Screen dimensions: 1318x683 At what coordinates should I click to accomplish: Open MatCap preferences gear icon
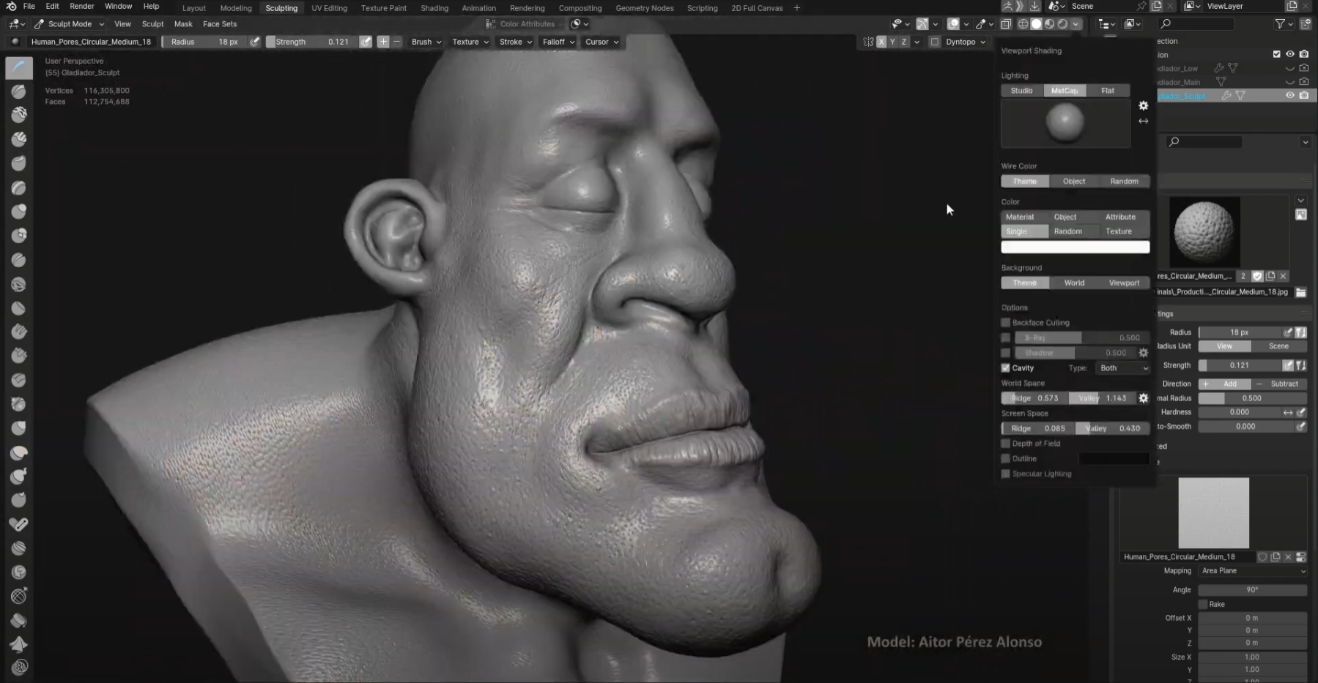[x=1143, y=105]
